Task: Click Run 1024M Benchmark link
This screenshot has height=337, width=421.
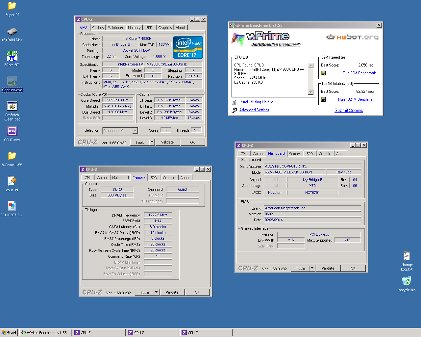Action: 357,99
